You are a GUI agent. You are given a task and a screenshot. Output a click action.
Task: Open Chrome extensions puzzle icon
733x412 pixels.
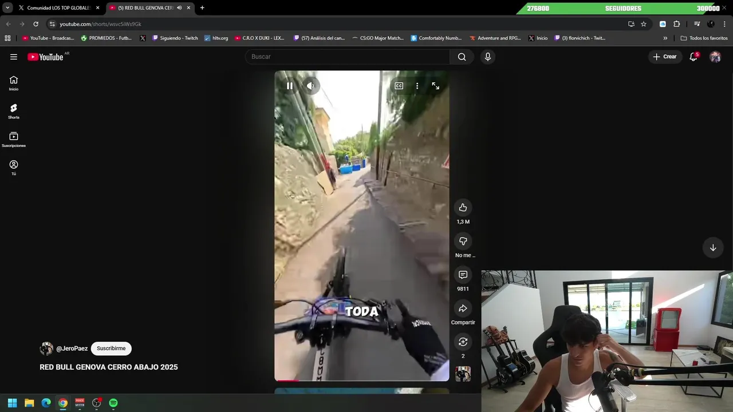676,24
